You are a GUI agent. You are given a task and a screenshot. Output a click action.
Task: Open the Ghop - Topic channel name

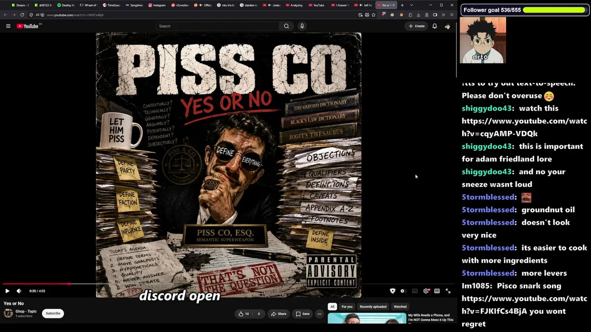click(26, 312)
